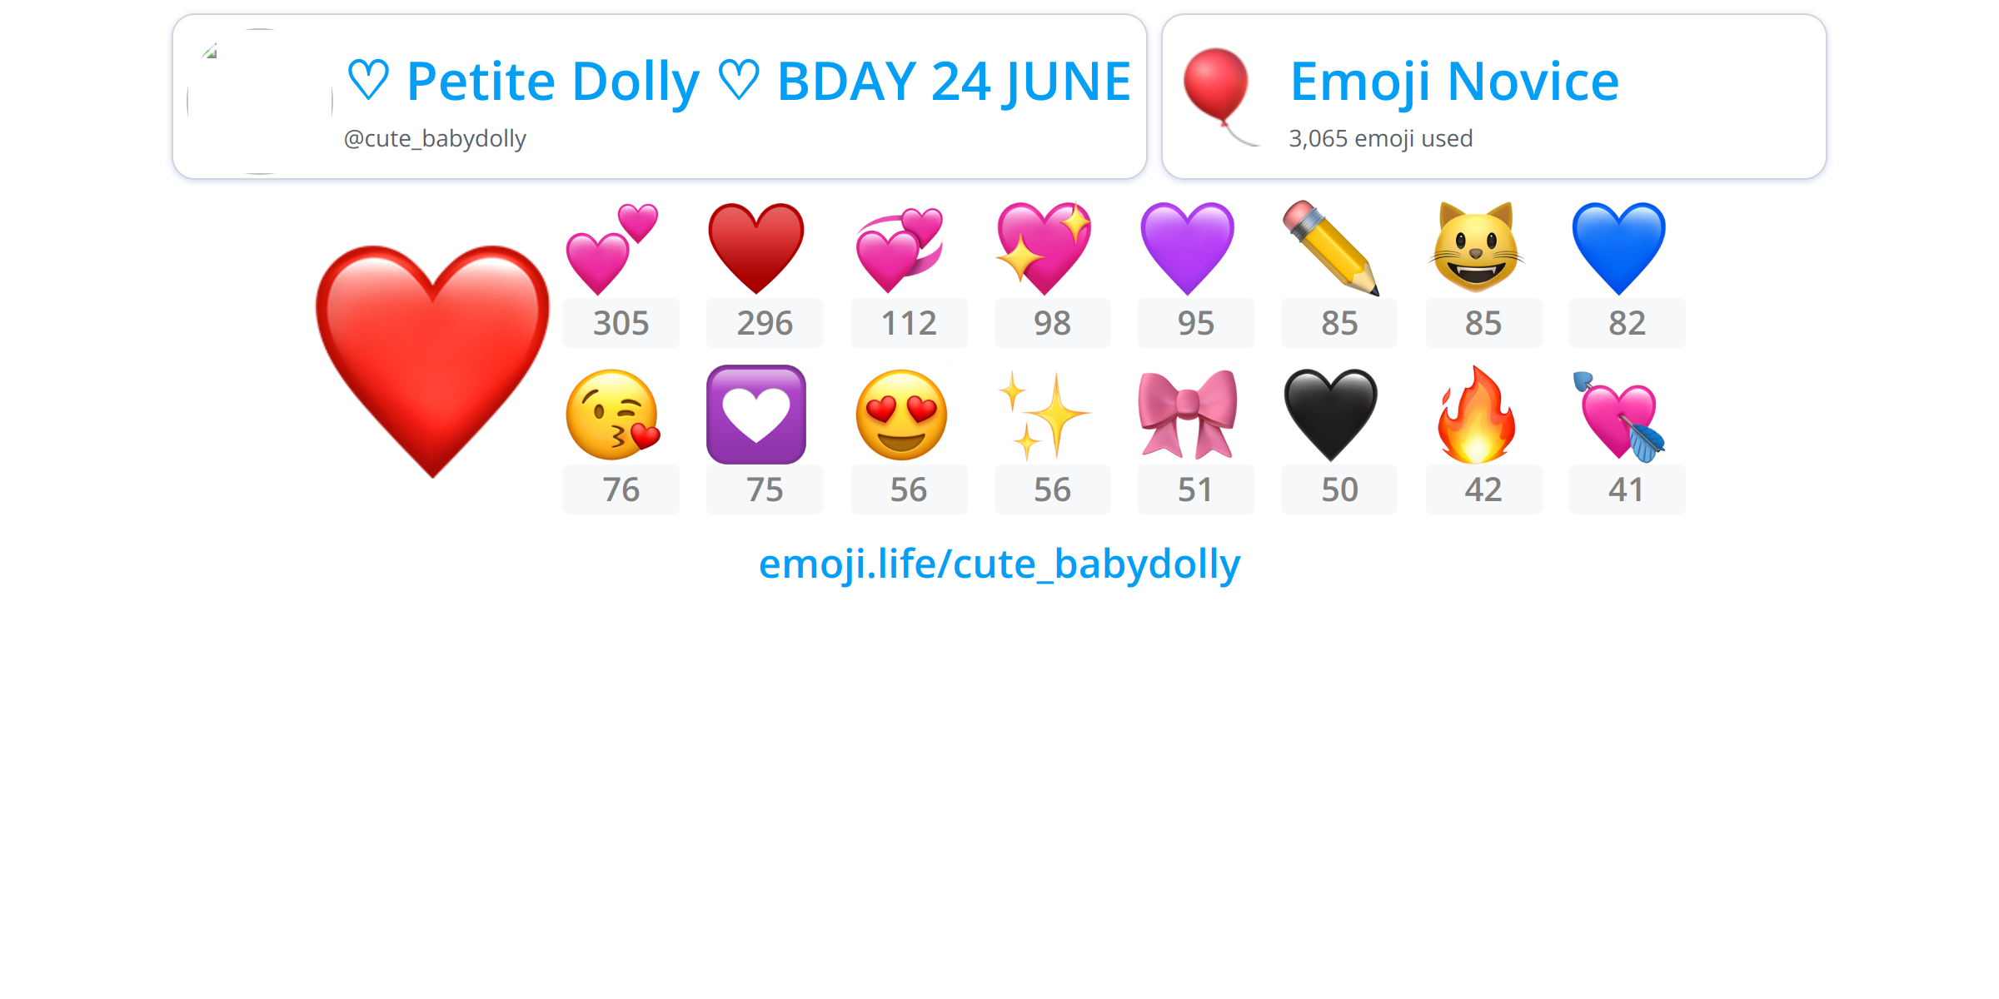Select the black heart emoji
The image size is (1999, 999).
click(x=1331, y=415)
